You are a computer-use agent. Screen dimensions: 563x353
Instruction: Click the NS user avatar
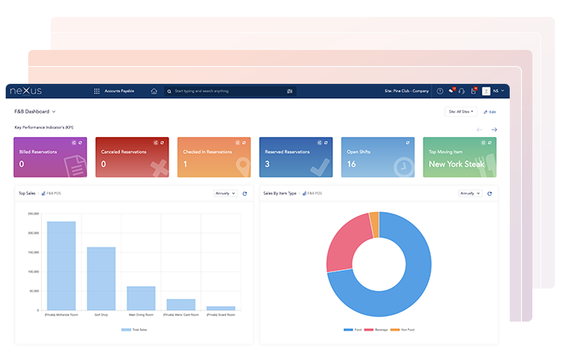click(486, 91)
